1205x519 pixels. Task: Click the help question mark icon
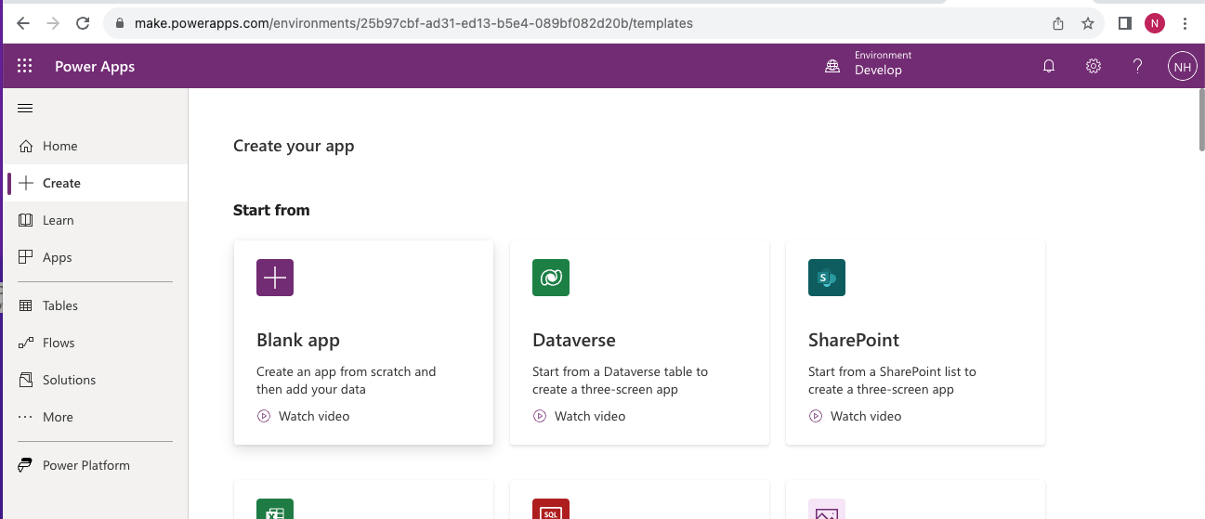point(1137,66)
